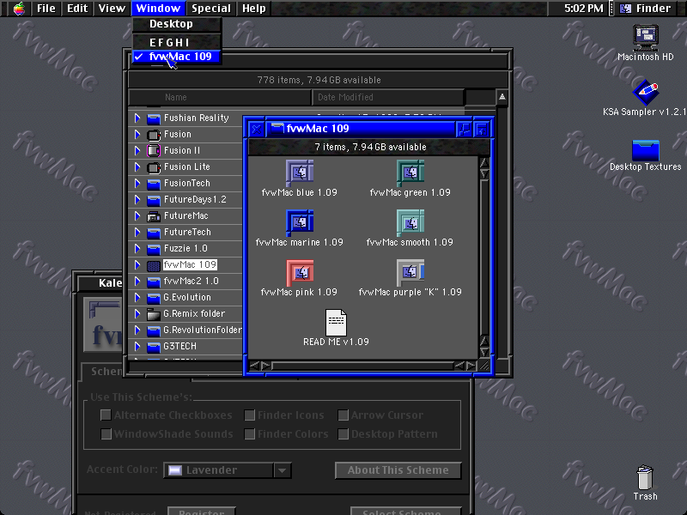Enable the Desktop Pattern checkbox
Screen dimensions: 687x515
(x=343, y=433)
